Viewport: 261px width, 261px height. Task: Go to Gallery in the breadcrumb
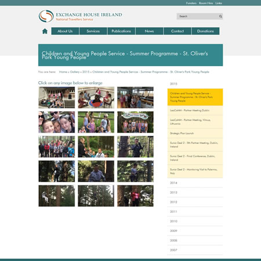pyautogui.click(x=75, y=72)
